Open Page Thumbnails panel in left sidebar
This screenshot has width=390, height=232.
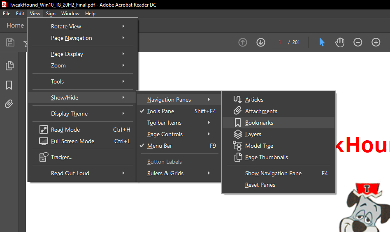[9, 66]
